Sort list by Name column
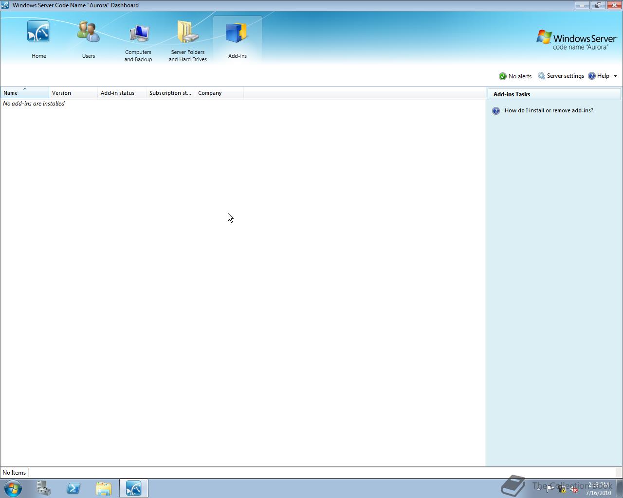The image size is (623, 498). pyautogui.click(x=25, y=93)
